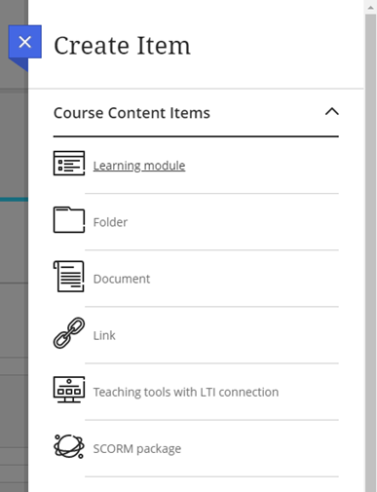Select the Folder text option
Viewport: 377px width, 492px height.
(x=110, y=222)
